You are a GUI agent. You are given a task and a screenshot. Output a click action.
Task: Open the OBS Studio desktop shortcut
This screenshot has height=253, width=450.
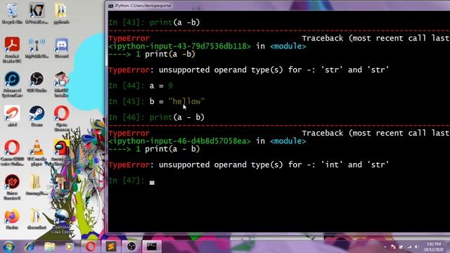37,82
